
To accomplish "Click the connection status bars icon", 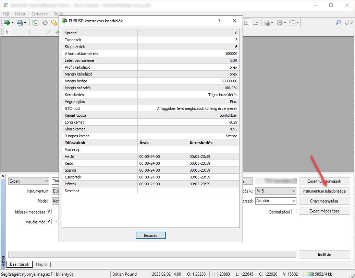I will tap(309, 274).
